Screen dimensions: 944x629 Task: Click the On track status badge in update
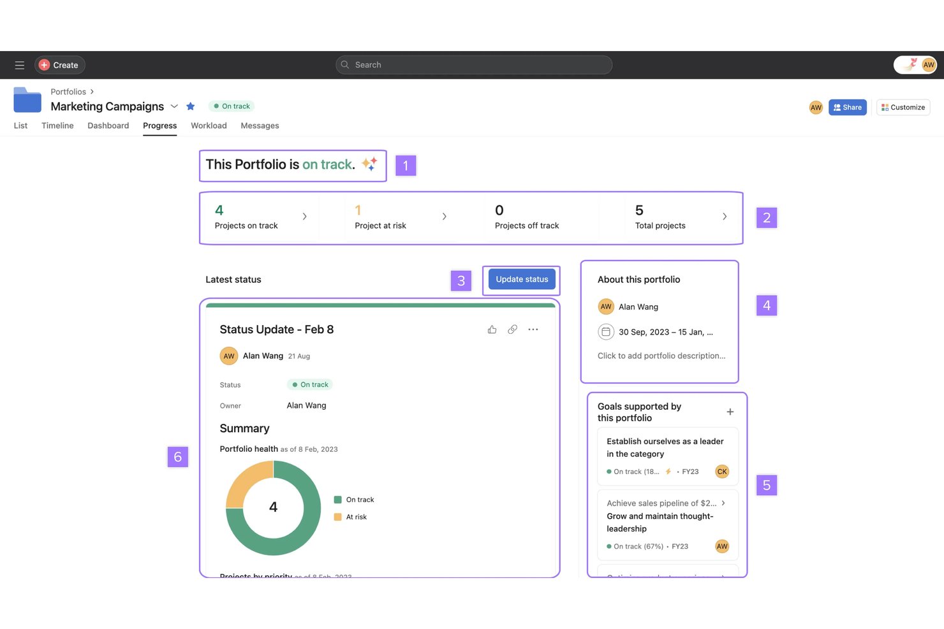310,385
